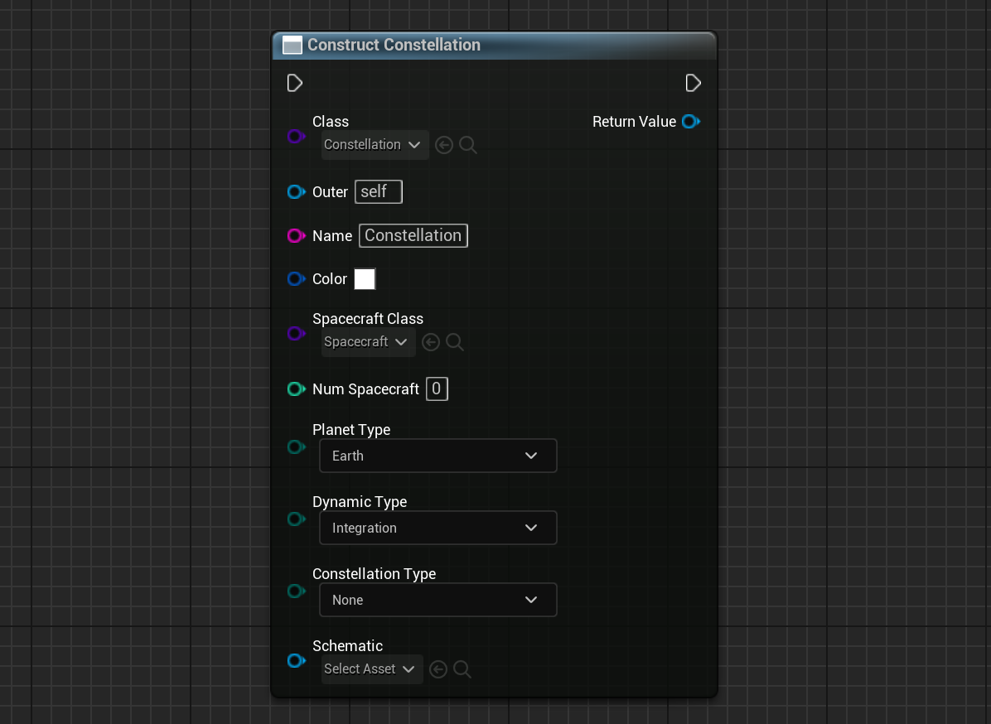The width and height of the screenshot is (991, 724).
Task: Browse to Class asset with magnifier icon
Action: point(468,145)
